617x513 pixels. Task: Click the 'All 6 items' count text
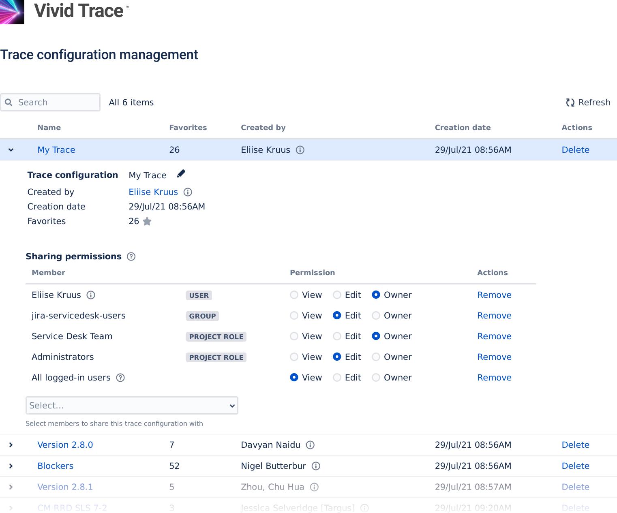point(131,103)
